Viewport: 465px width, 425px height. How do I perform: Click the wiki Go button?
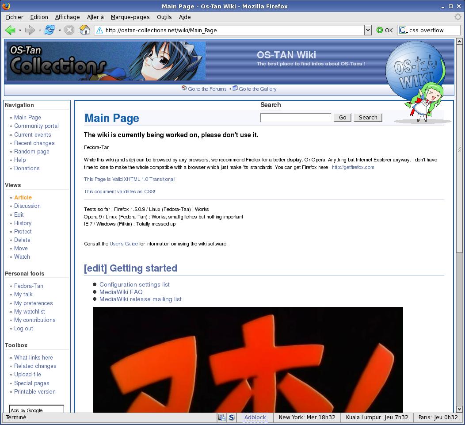point(343,118)
